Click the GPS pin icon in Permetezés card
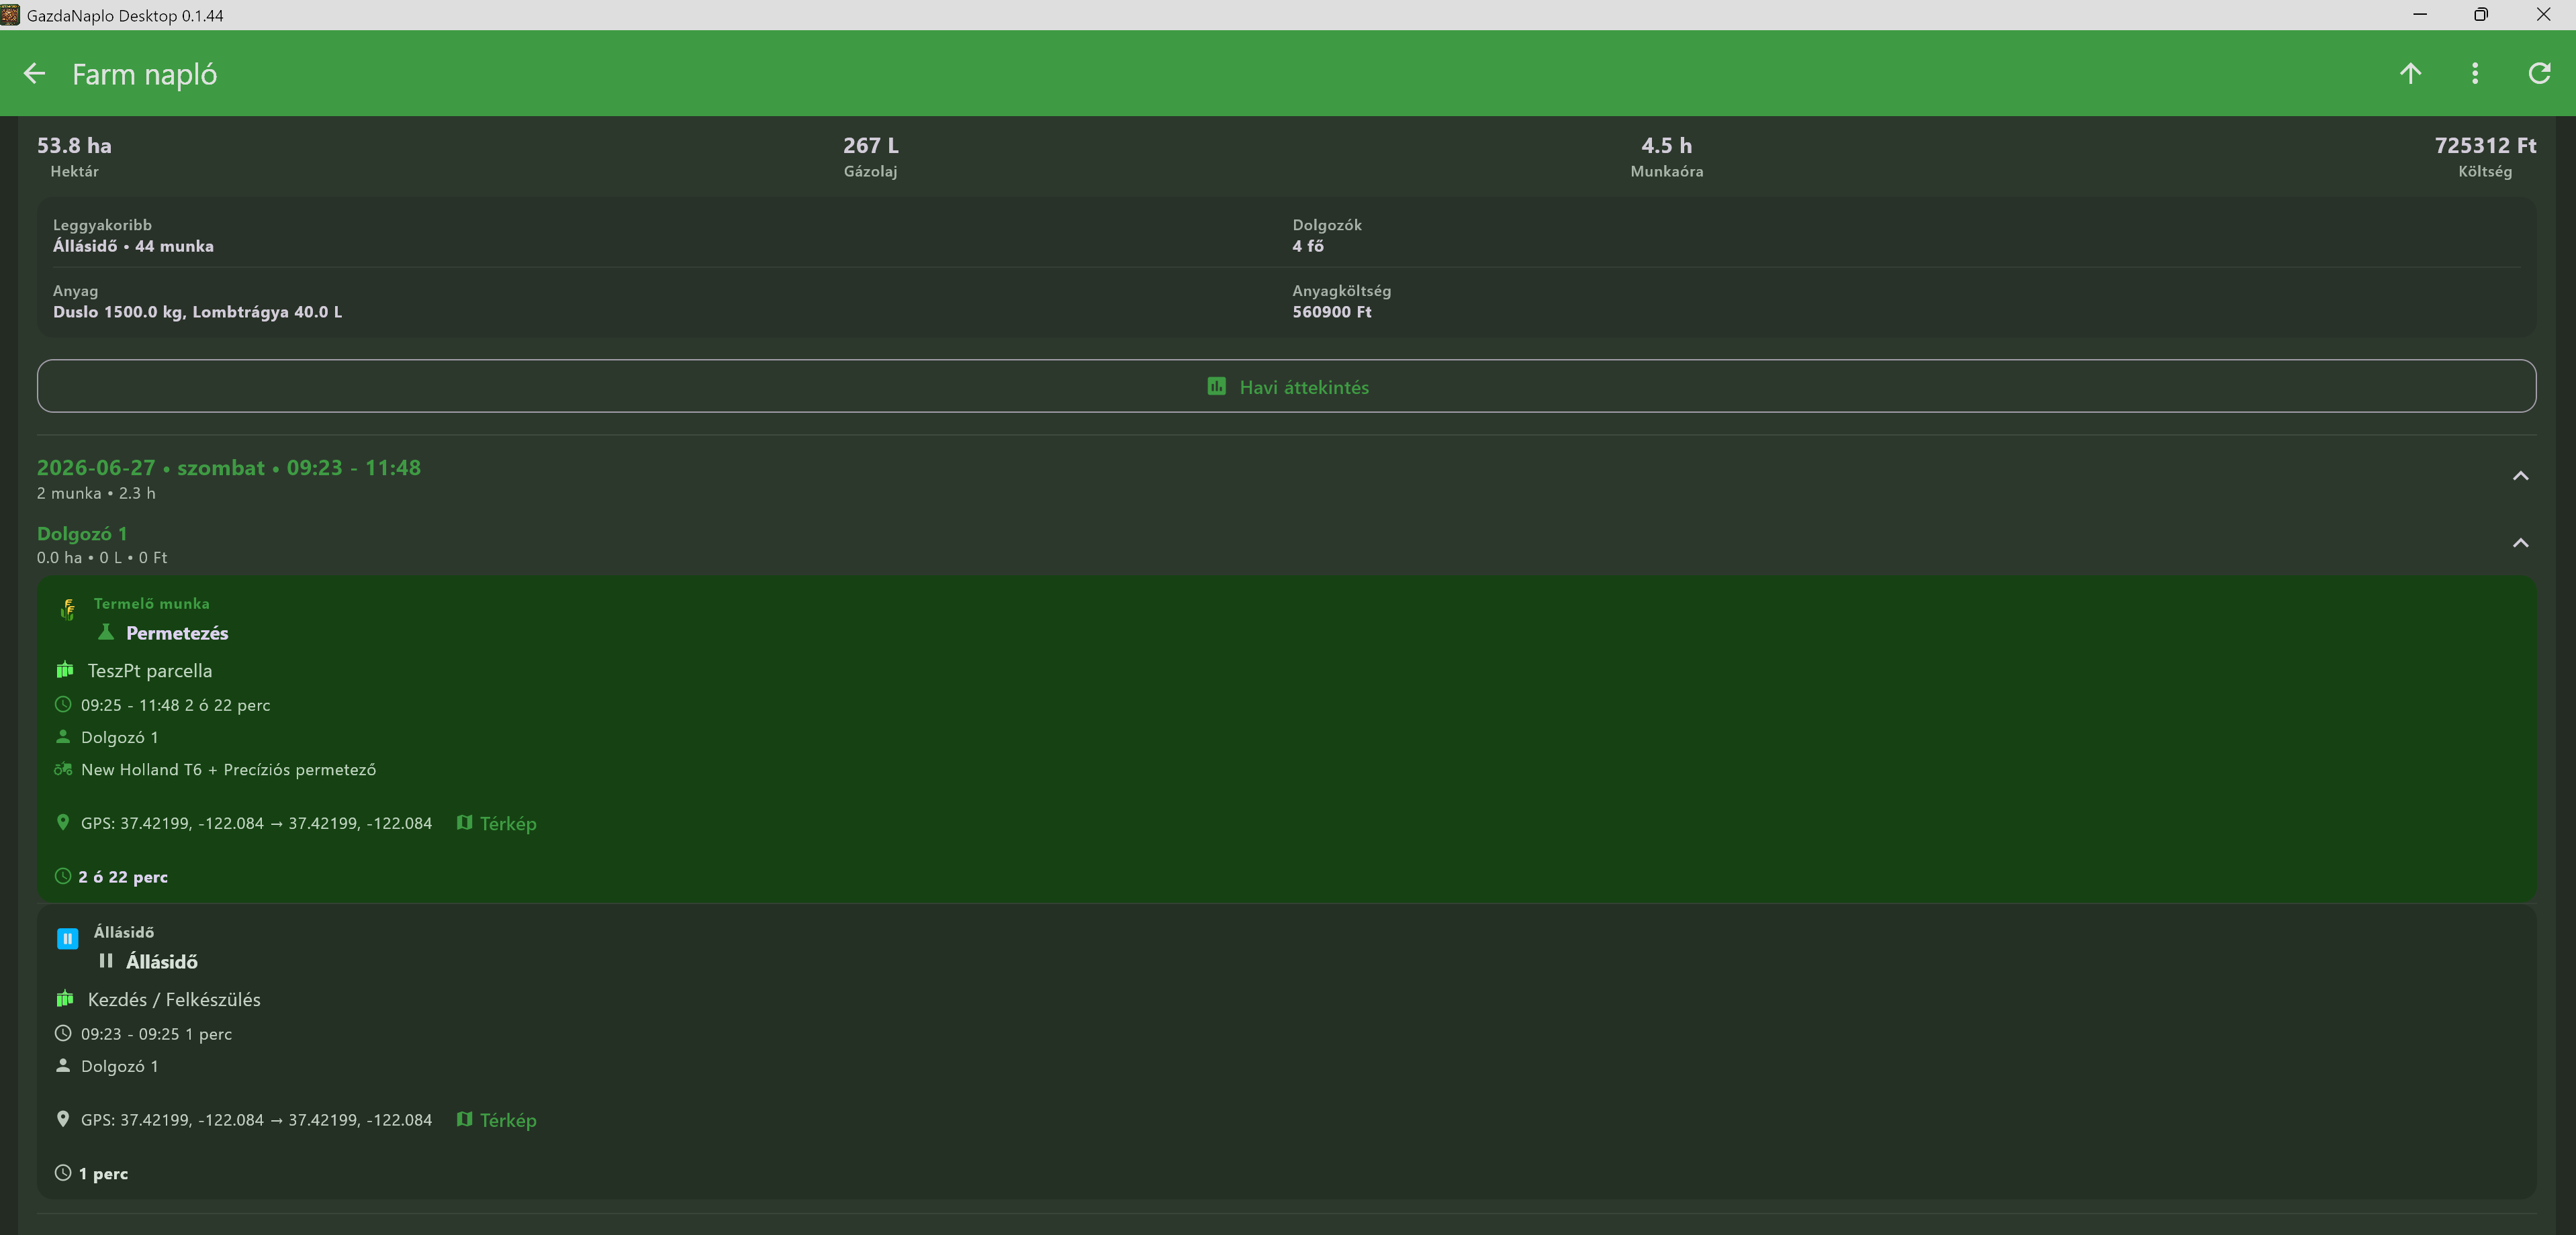2576x1235 pixels. click(x=63, y=822)
